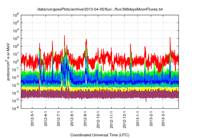Click the 2013-2-1 date tick label

(x=151, y=119)
